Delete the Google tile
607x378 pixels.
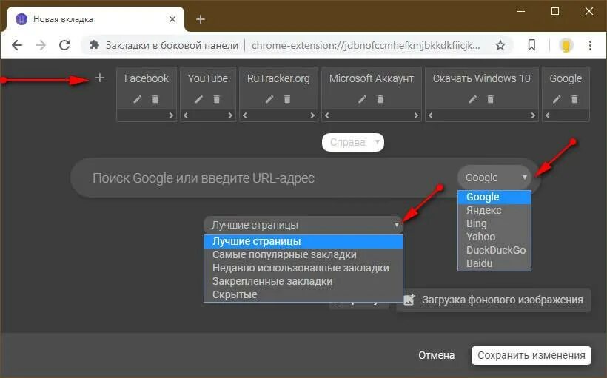click(574, 99)
